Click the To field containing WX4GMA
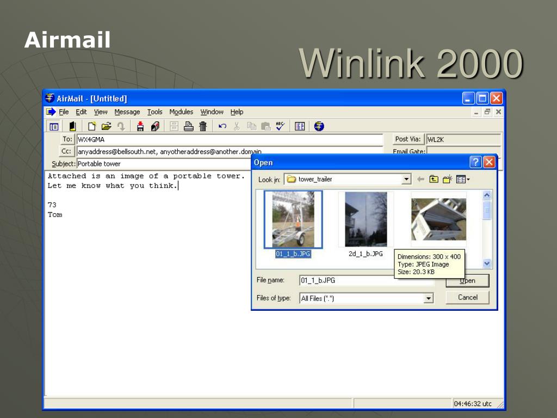 (230, 140)
